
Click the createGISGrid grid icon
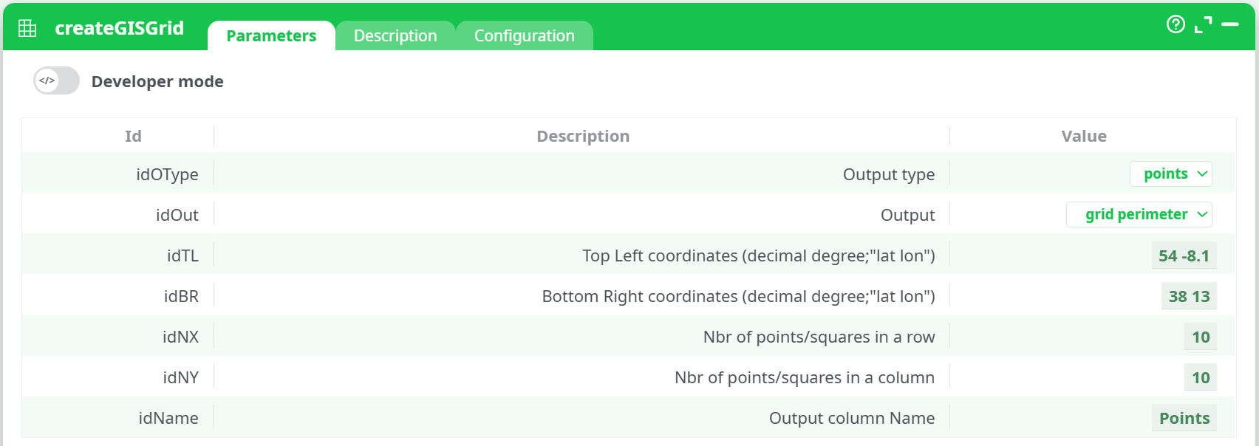27,28
